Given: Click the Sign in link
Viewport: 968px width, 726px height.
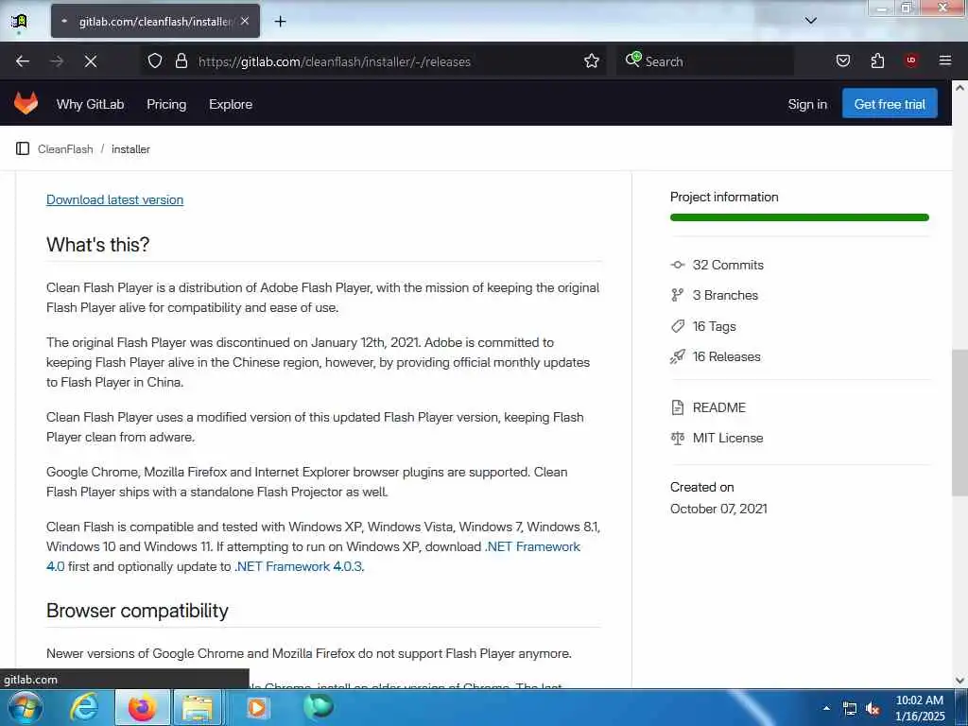Looking at the screenshot, I should 807,104.
